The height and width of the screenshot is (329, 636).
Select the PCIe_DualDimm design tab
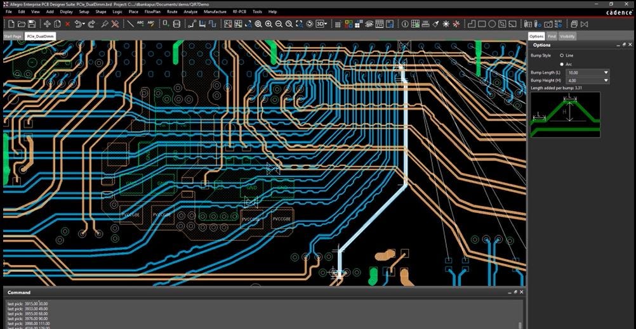(40, 37)
